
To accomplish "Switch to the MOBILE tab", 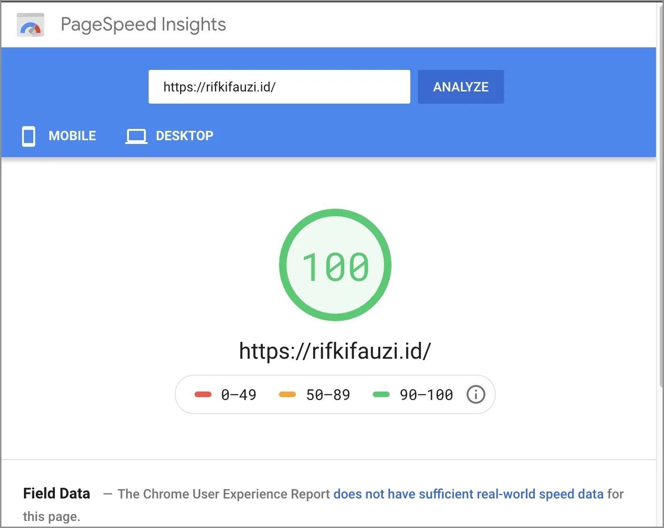I will pos(72,136).
